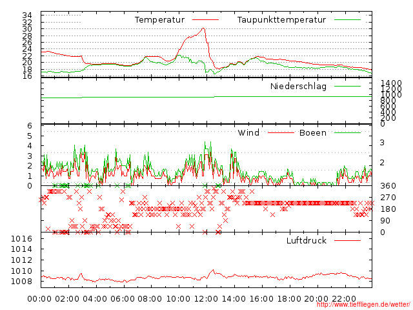Click the Temperatur legend label

(x=159, y=20)
